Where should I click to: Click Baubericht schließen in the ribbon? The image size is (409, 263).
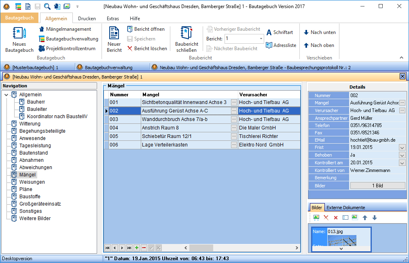pos(186,39)
